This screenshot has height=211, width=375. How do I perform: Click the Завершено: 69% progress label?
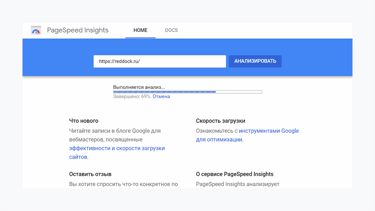[x=132, y=97]
